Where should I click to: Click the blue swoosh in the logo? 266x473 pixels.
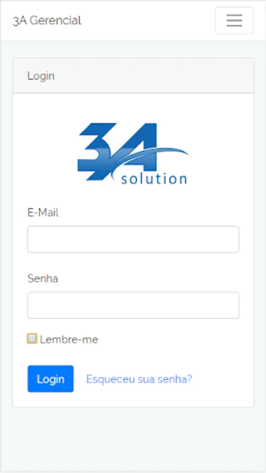point(151,159)
